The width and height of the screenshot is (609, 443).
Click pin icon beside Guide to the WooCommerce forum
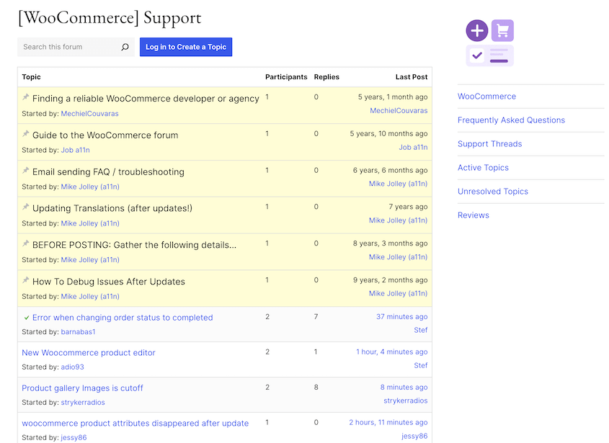click(x=26, y=133)
